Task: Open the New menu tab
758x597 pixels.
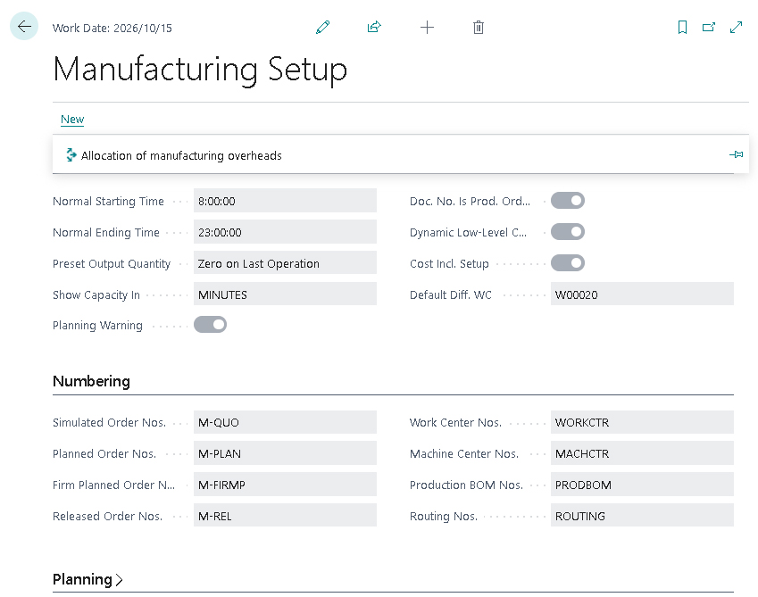Action: tap(72, 120)
